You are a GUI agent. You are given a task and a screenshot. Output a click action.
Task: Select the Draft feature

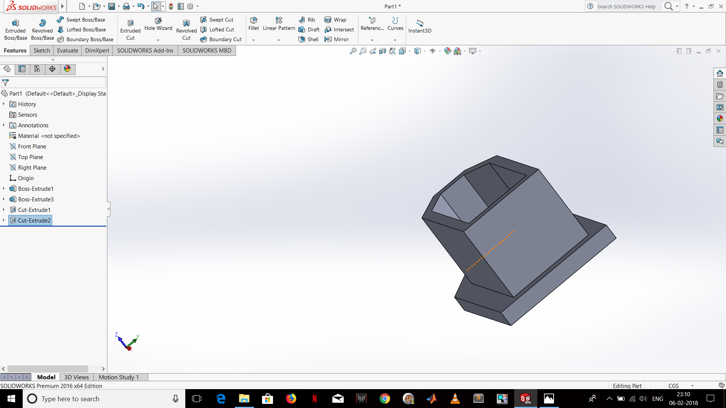309,29
